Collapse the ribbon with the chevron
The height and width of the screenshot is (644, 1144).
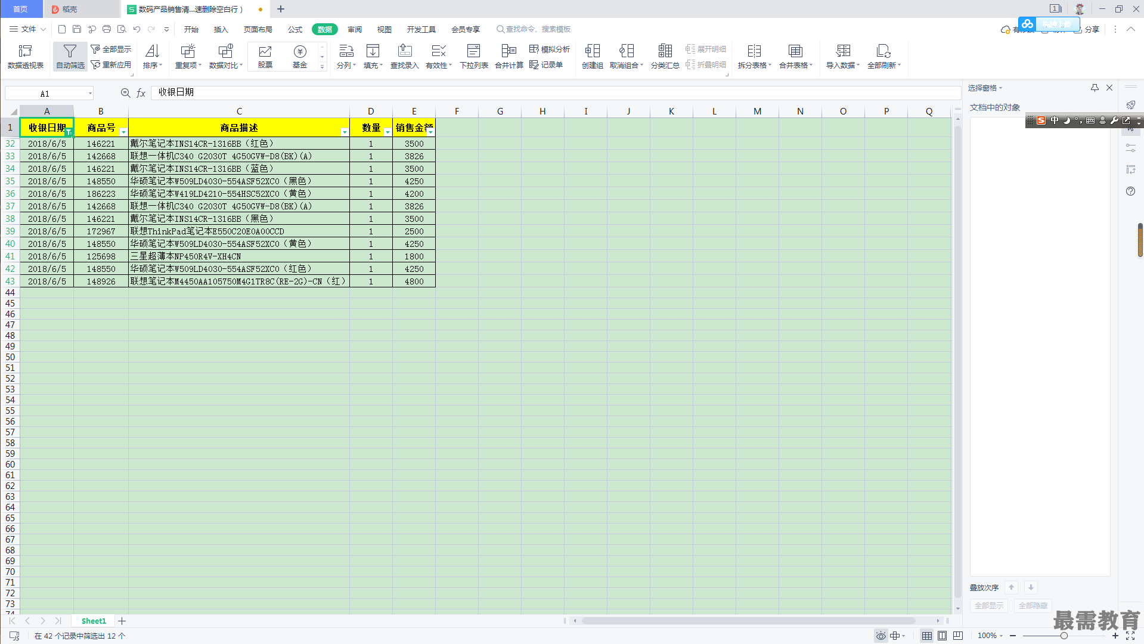coord(1131,29)
